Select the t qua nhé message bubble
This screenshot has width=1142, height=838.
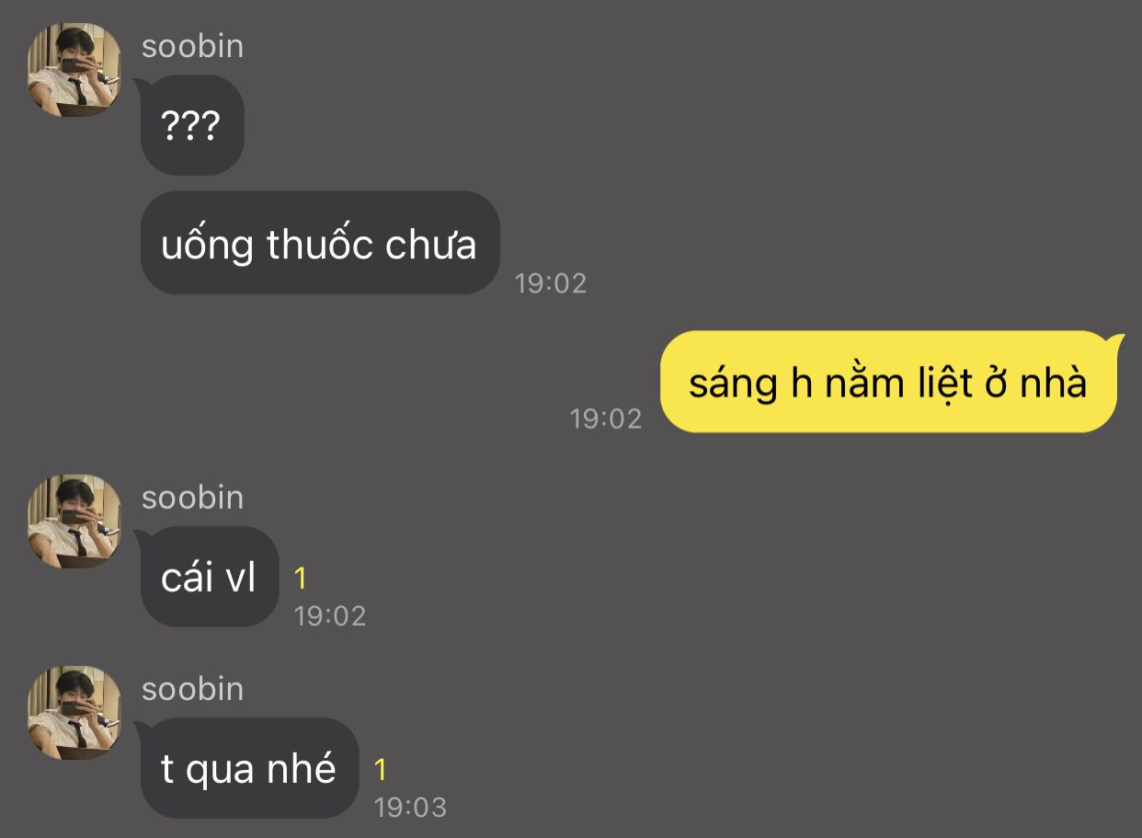click(248, 768)
